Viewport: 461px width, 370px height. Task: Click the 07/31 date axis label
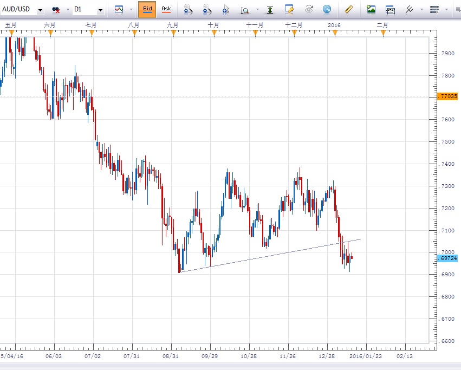click(x=132, y=356)
